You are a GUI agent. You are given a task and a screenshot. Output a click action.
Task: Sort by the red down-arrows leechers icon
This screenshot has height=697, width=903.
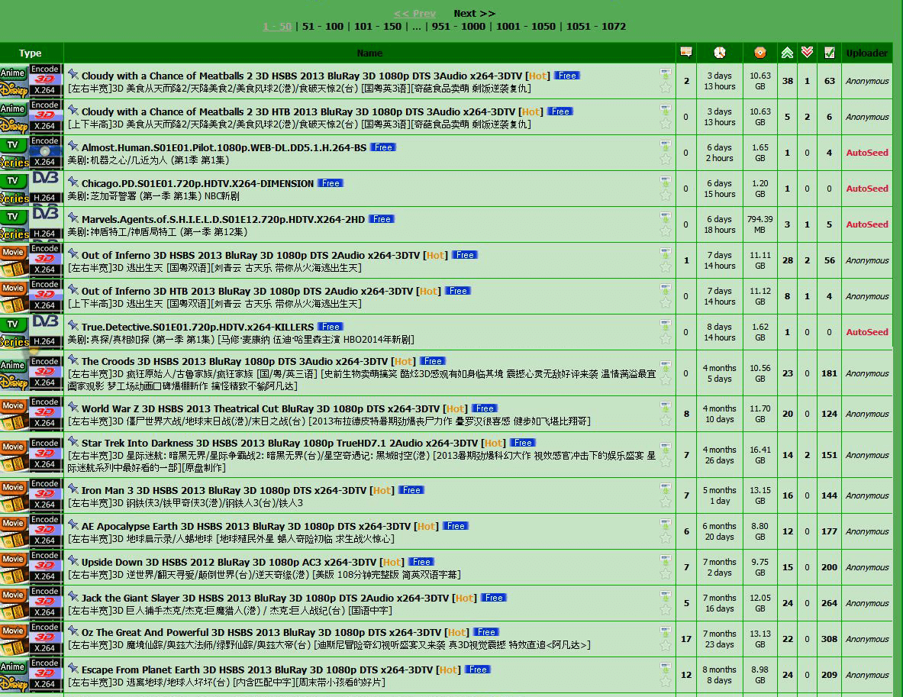(x=807, y=53)
